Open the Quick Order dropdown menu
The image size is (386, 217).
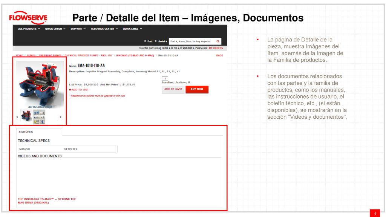pos(55,29)
